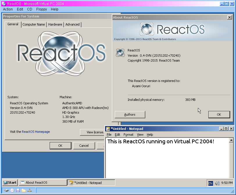Open the CD menu
The image size is (236, 195).
30,9
